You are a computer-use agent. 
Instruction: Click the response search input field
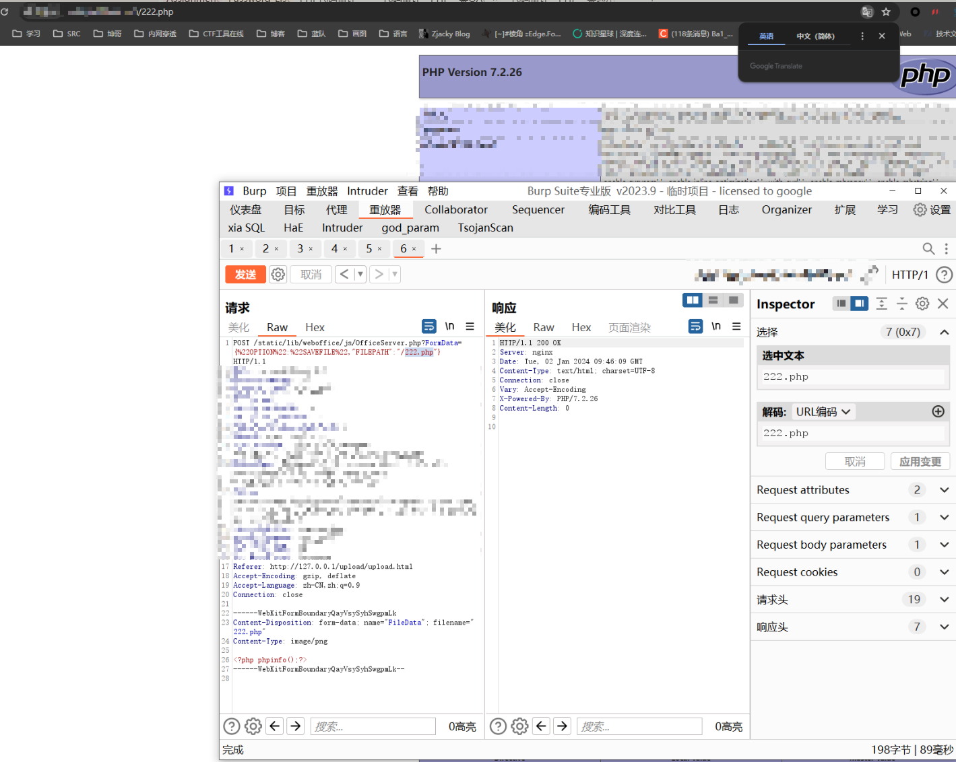[x=639, y=726]
